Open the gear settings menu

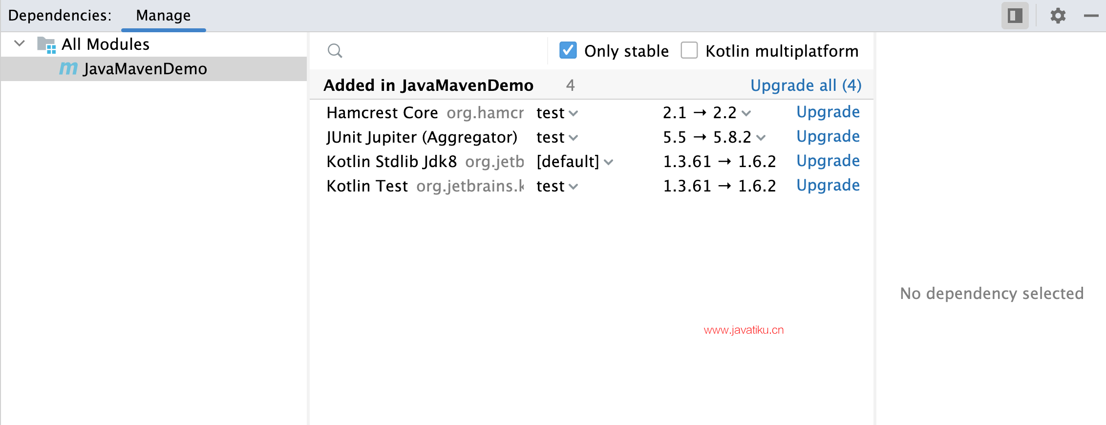click(1058, 16)
